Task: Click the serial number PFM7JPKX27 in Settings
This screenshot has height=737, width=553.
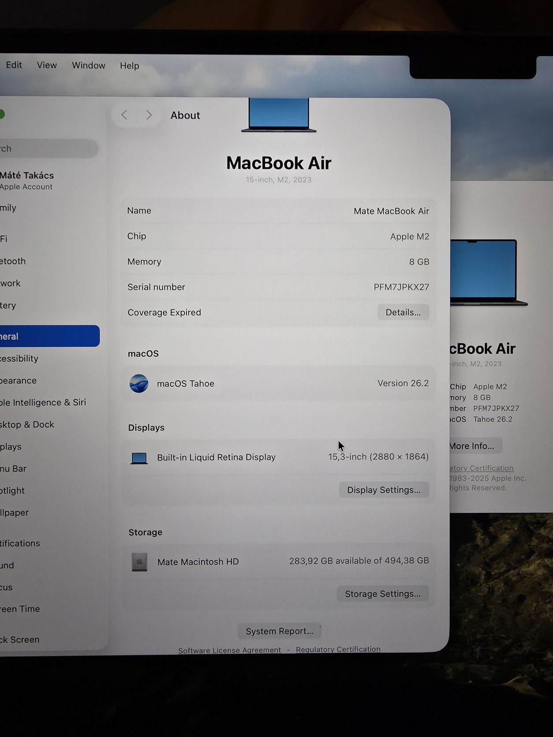Action: (x=401, y=287)
